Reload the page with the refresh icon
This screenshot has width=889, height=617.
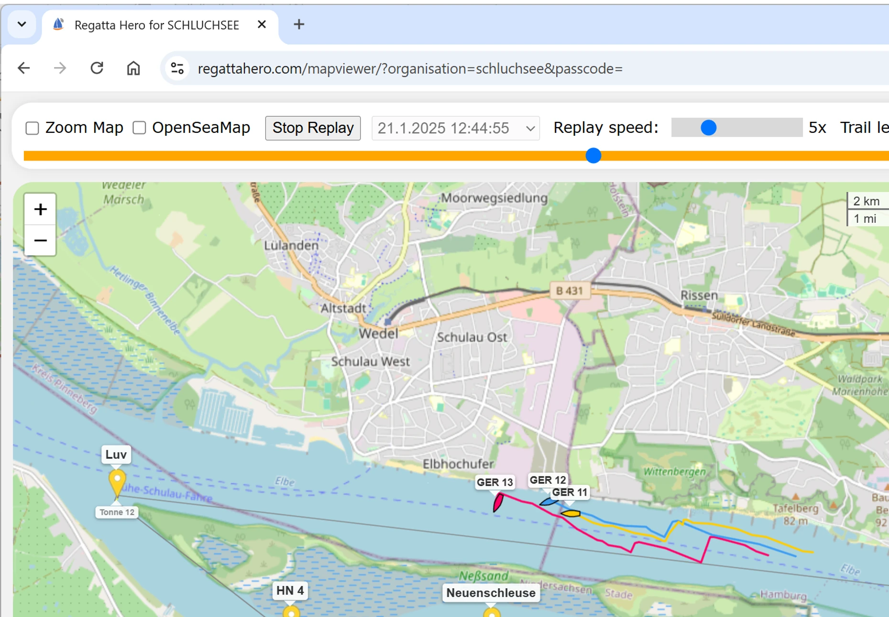pyautogui.click(x=97, y=68)
